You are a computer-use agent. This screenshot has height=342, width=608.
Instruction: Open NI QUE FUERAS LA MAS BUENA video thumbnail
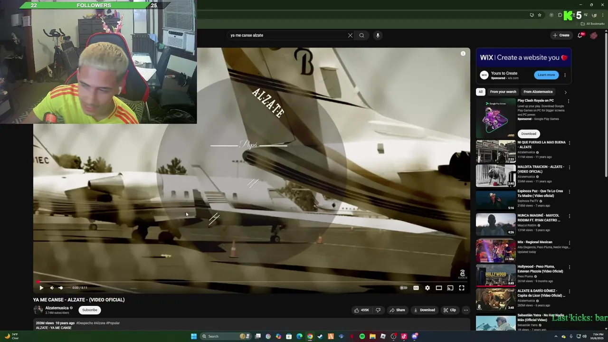[495, 152]
